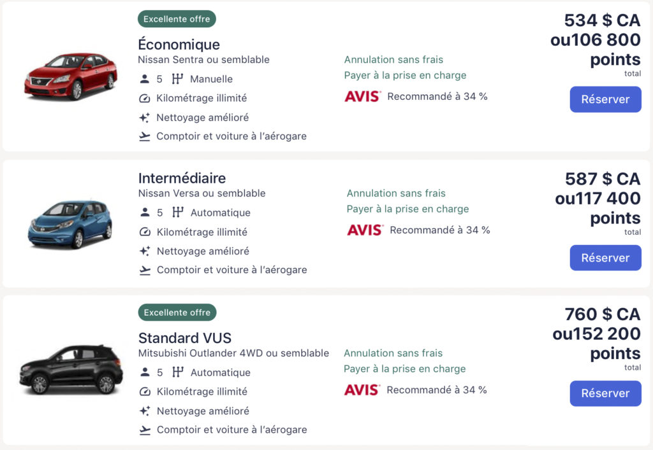
Task: Click the automatic gearbox icon on Standard VUS
Action: tap(178, 372)
